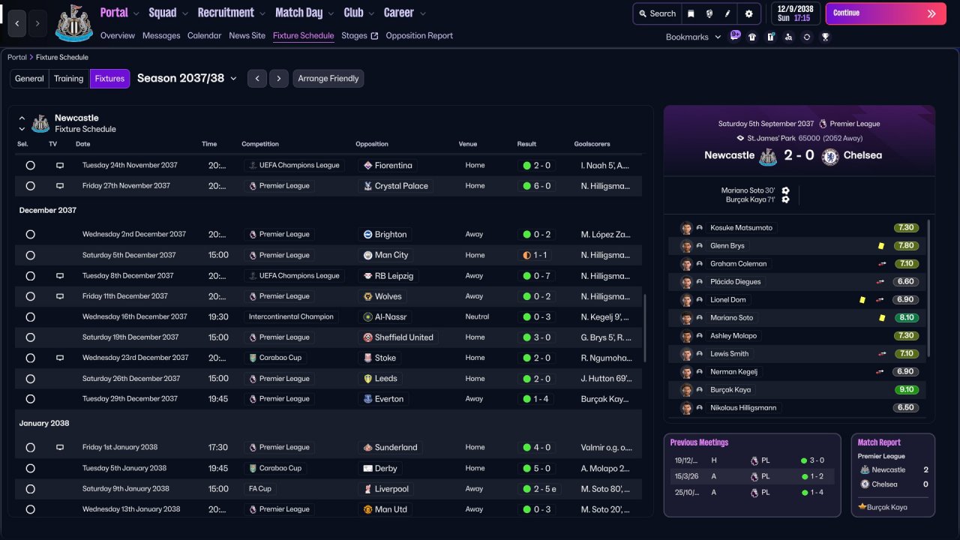Go to the previous season with left arrow
960x540 pixels.
point(257,79)
